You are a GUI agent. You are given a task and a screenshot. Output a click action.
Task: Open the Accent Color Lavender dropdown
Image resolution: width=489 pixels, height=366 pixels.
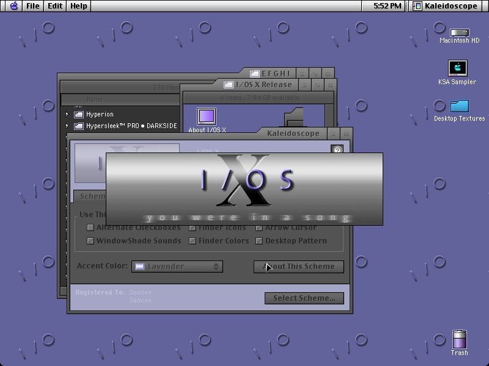pyautogui.click(x=177, y=267)
